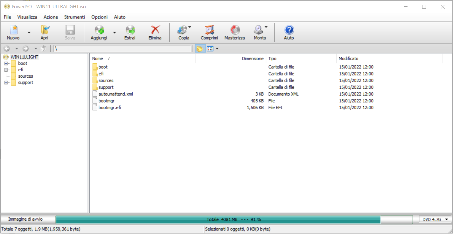
Task: Select the support folder in file list
Action: coord(106,87)
